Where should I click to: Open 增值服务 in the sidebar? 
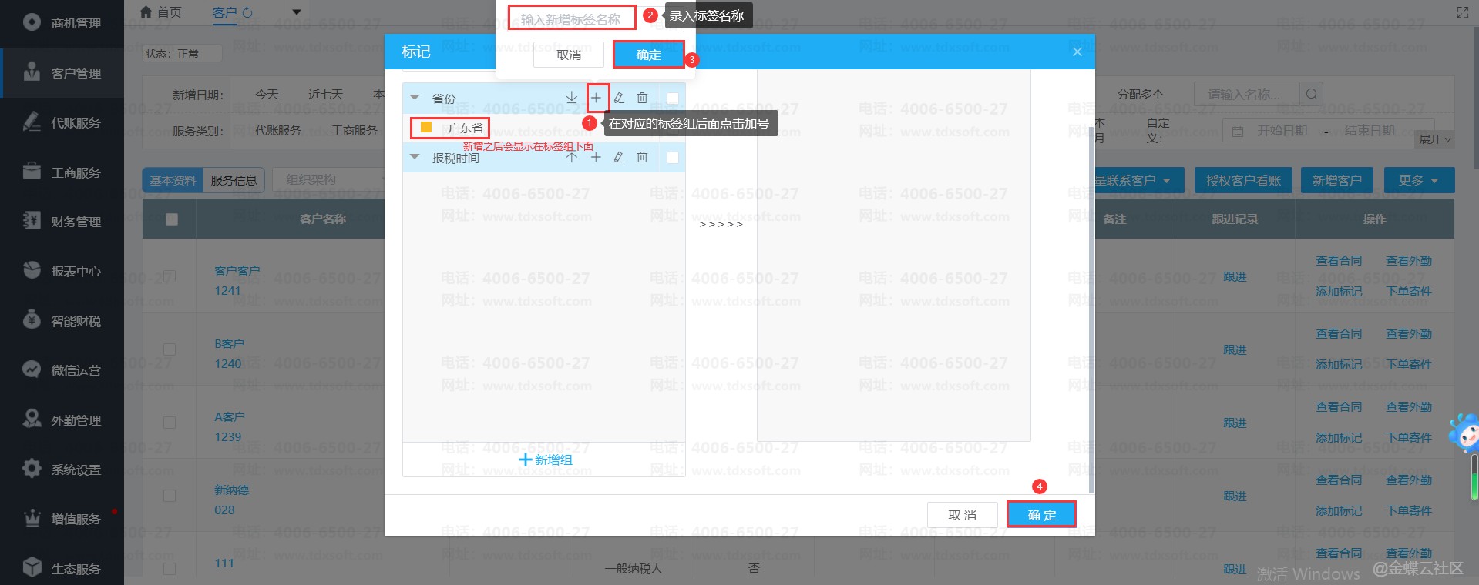coord(62,519)
